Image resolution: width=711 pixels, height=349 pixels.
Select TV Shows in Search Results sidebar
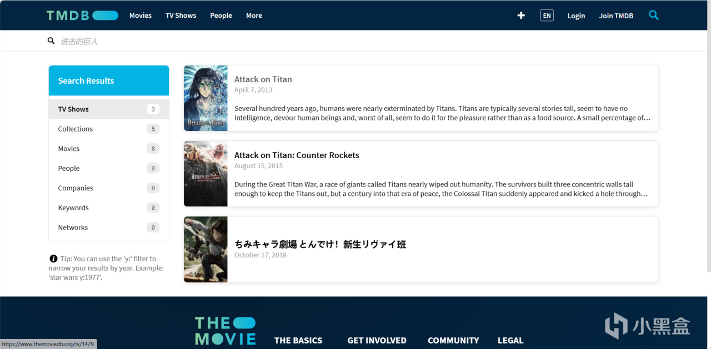109,109
